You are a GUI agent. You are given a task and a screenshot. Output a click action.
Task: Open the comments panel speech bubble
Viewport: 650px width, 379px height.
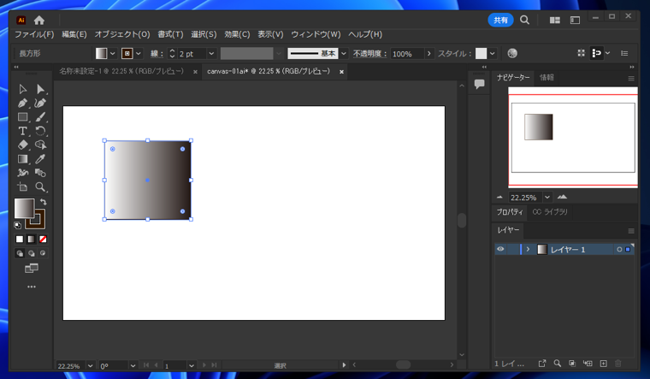point(479,84)
